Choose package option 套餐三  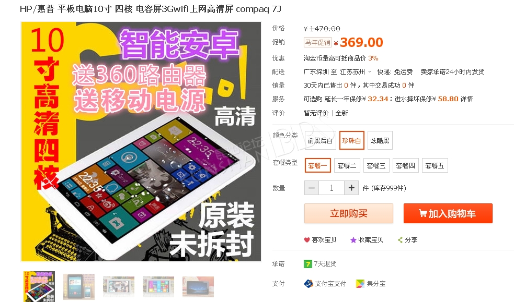376,166
